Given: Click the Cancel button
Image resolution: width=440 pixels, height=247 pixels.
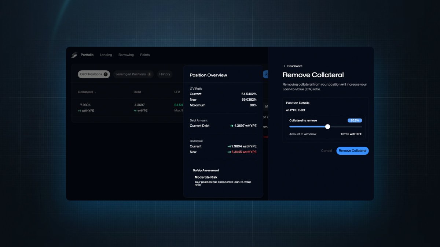Looking at the screenshot, I should (326, 151).
